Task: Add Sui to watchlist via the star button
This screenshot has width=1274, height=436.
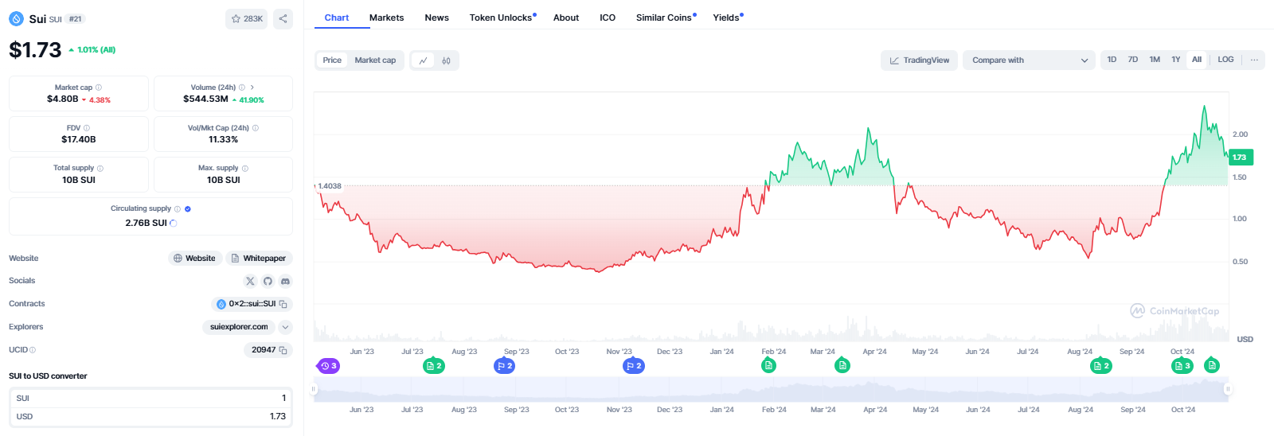Action: point(247,18)
